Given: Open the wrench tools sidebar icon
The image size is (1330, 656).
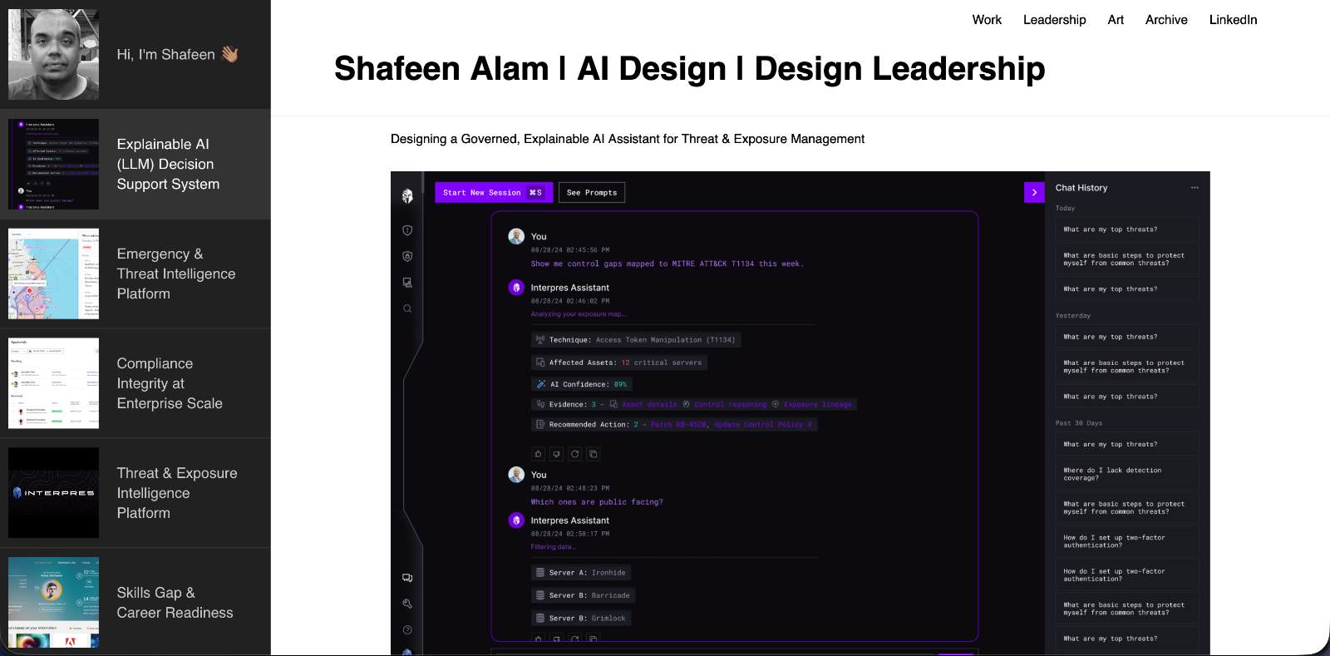Looking at the screenshot, I should click(x=407, y=604).
